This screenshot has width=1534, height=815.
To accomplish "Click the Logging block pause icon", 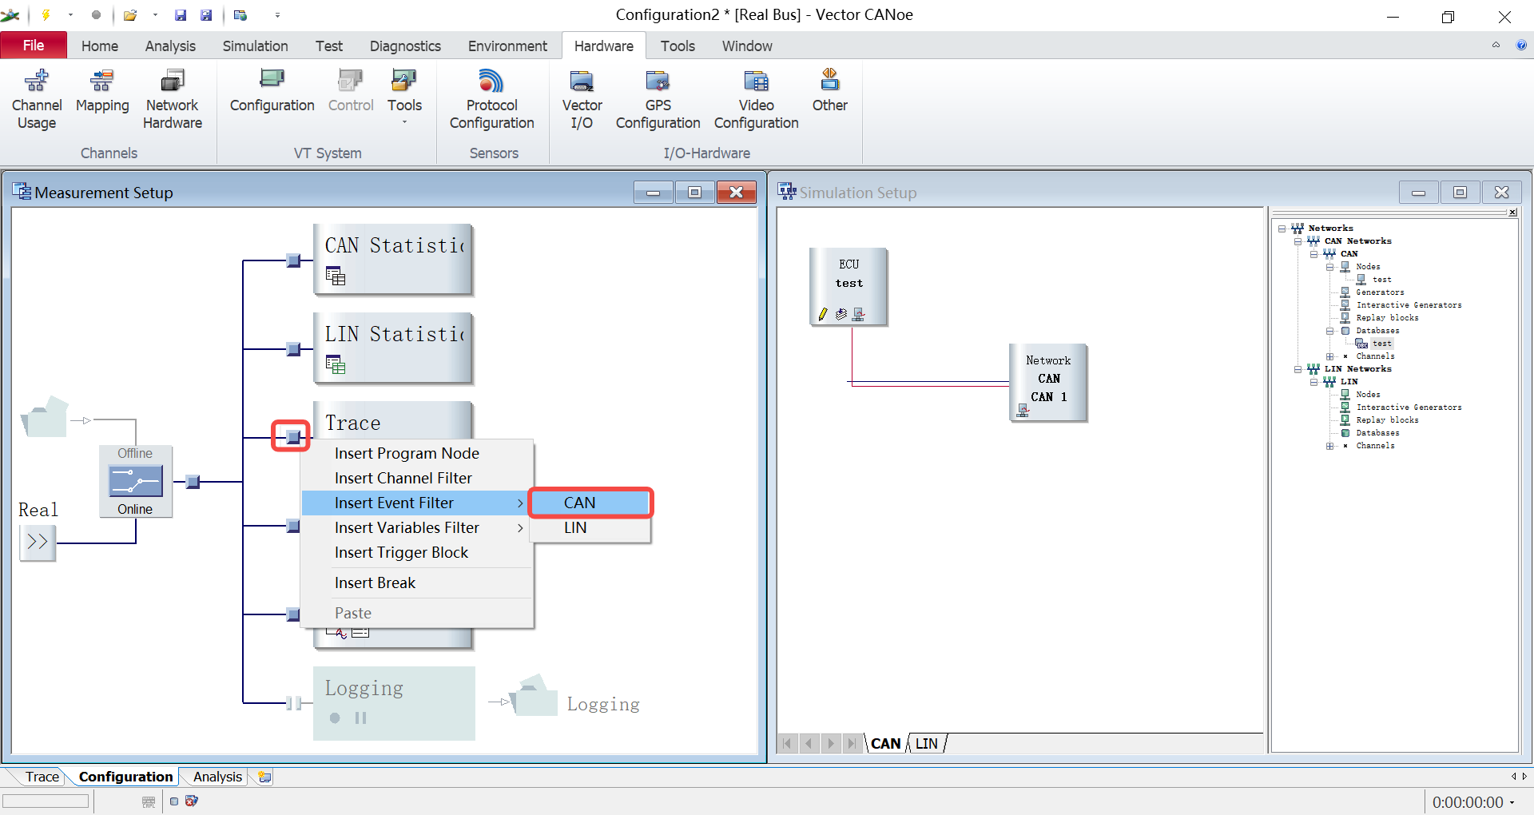I will tap(360, 718).
